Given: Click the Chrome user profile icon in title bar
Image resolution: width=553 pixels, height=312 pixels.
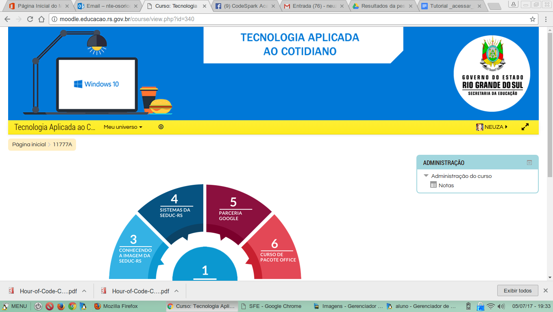Looking at the screenshot, I should 514,4.
